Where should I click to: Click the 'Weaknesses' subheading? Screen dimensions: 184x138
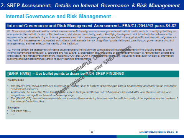point(15,80)
